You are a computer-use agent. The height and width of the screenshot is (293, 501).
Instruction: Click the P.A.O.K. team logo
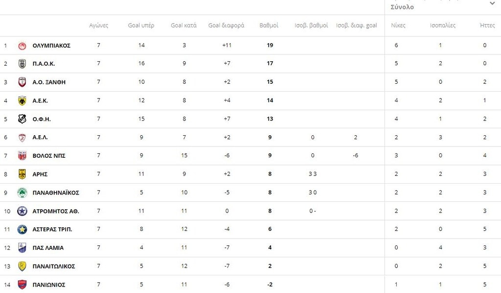22,64
